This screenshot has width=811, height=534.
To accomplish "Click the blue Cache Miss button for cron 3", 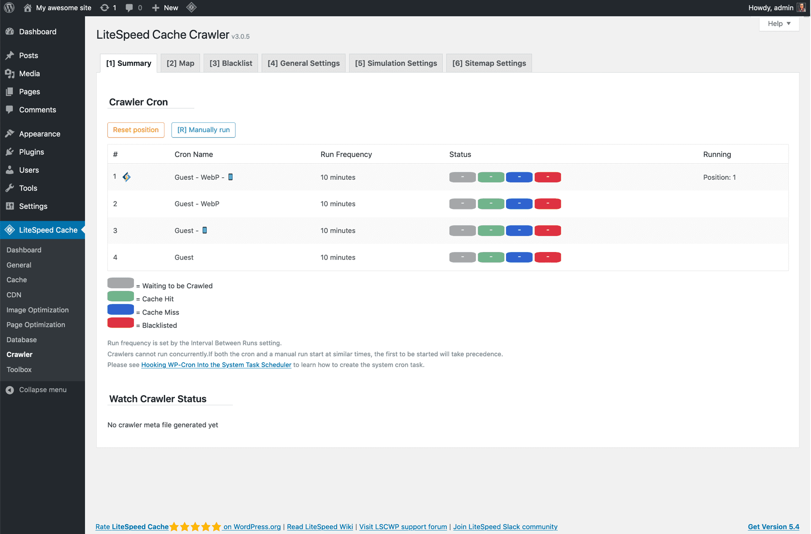I will pyautogui.click(x=519, y=230).
